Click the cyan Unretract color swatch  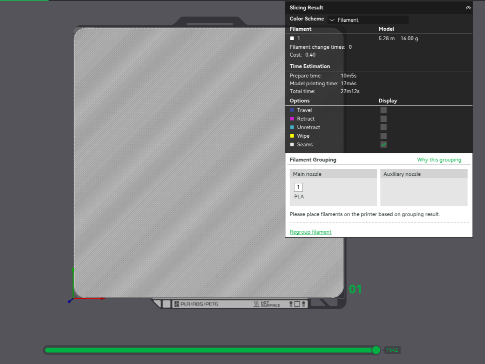coord(292,127)
